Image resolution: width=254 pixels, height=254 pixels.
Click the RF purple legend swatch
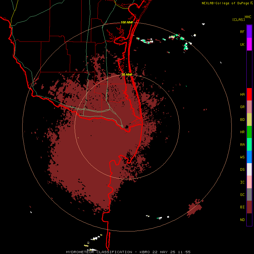point(249,32)
